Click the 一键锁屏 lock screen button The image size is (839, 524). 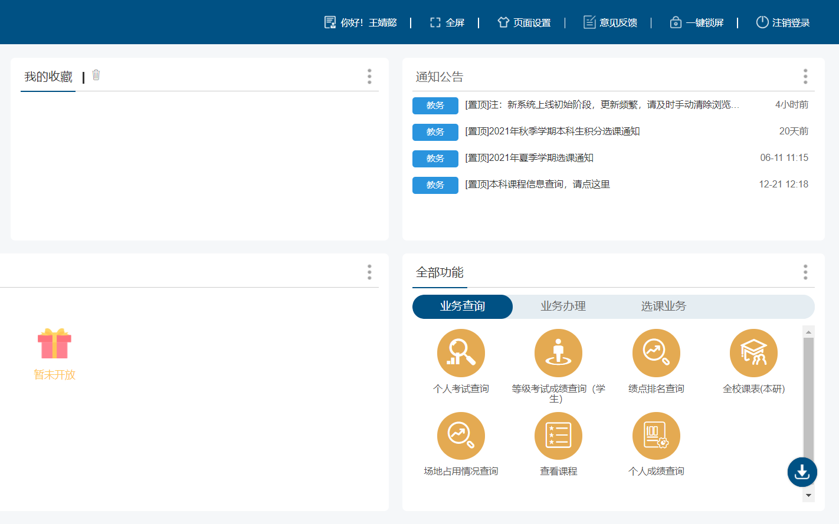tap(697, 22)
